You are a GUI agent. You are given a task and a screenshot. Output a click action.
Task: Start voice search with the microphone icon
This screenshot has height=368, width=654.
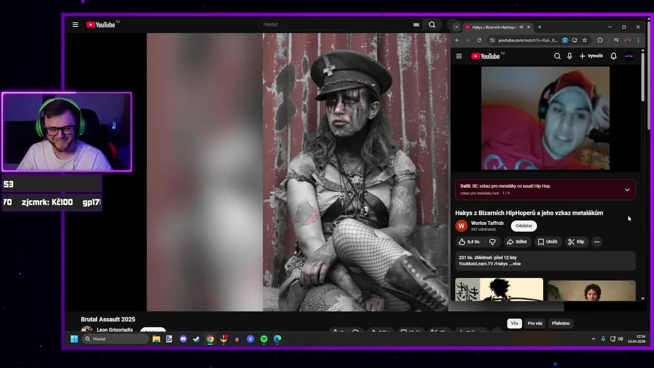coord(570,56)
